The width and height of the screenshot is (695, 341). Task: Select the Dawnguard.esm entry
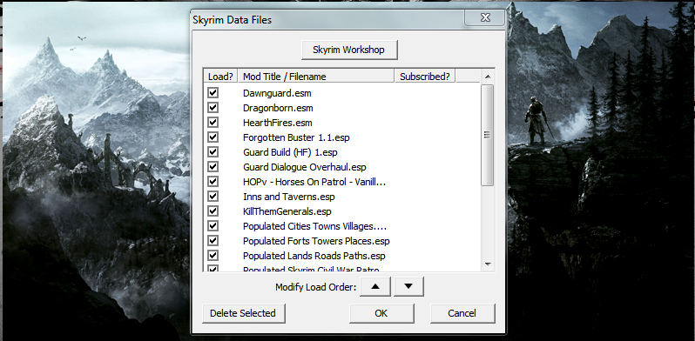point(277,93)
